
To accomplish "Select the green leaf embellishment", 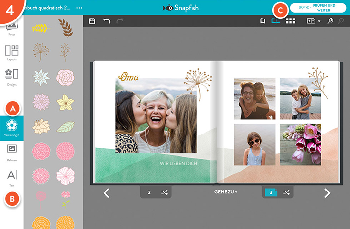I will pos(66,127).
